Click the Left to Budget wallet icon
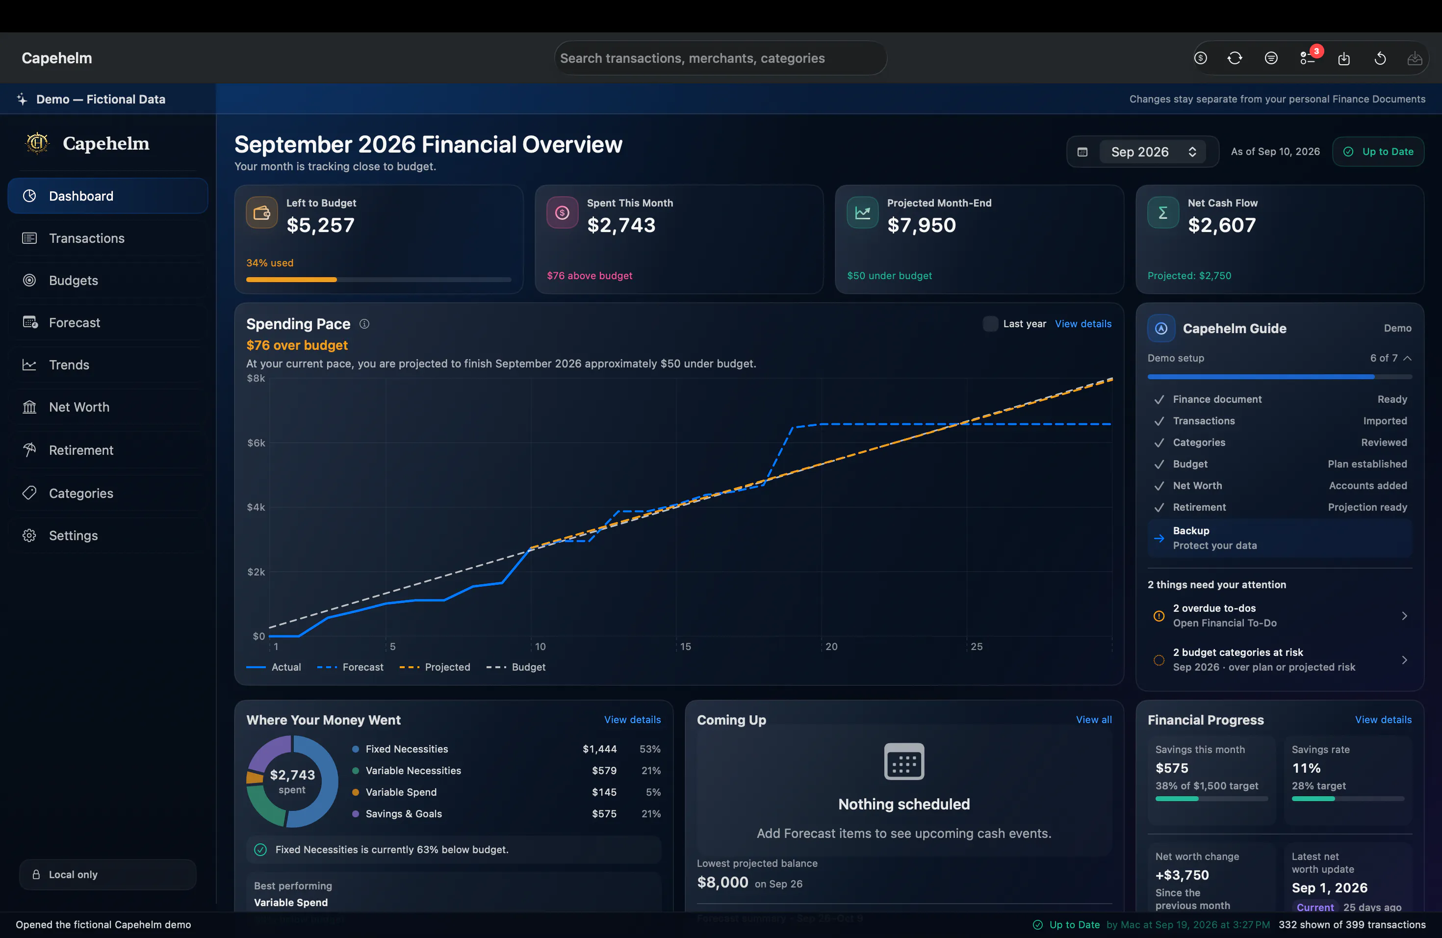The image size is (1442, 938). [262, 213]
